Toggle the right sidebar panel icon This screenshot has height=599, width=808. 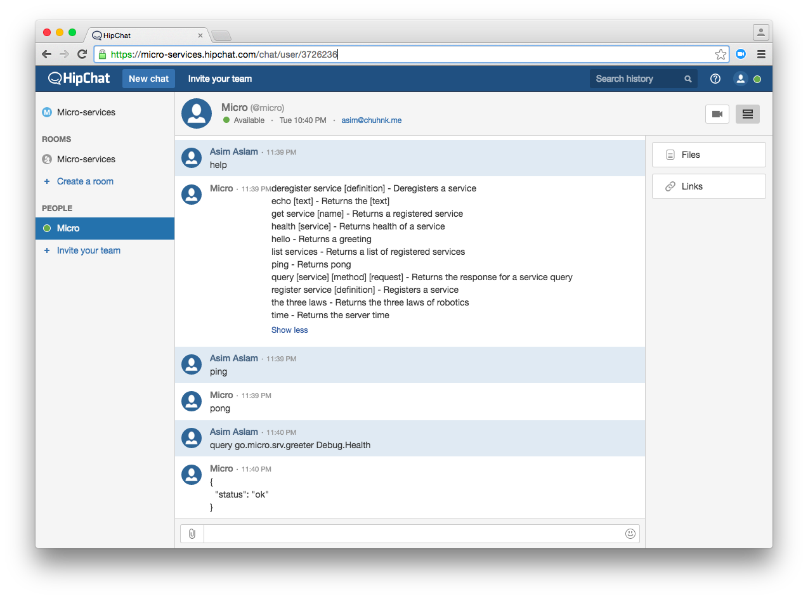coord(748,114)
